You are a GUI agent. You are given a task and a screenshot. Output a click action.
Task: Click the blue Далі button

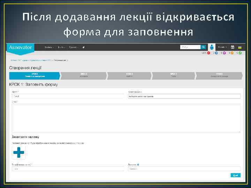coord(235,175)
